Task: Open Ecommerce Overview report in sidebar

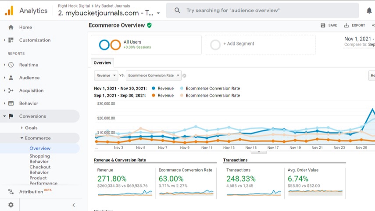Action: [x=40, y=148]
